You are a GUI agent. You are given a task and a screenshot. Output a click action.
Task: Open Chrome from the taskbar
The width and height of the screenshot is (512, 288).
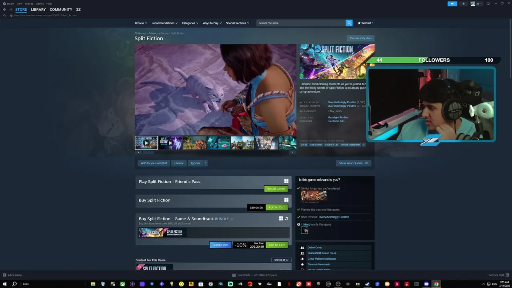point(436,284)
